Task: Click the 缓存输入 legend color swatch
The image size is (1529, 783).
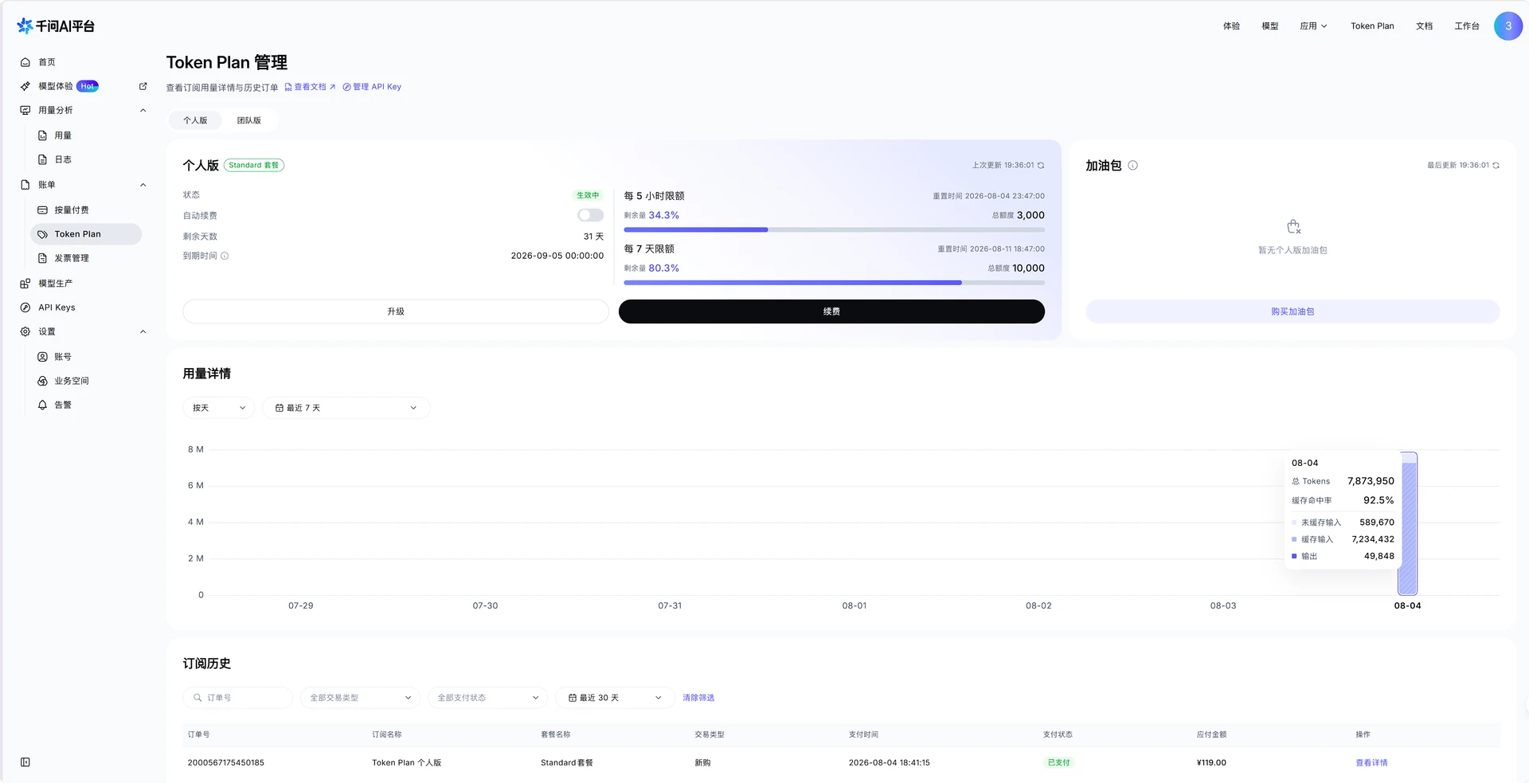Action: click(x=1294, y=539)
